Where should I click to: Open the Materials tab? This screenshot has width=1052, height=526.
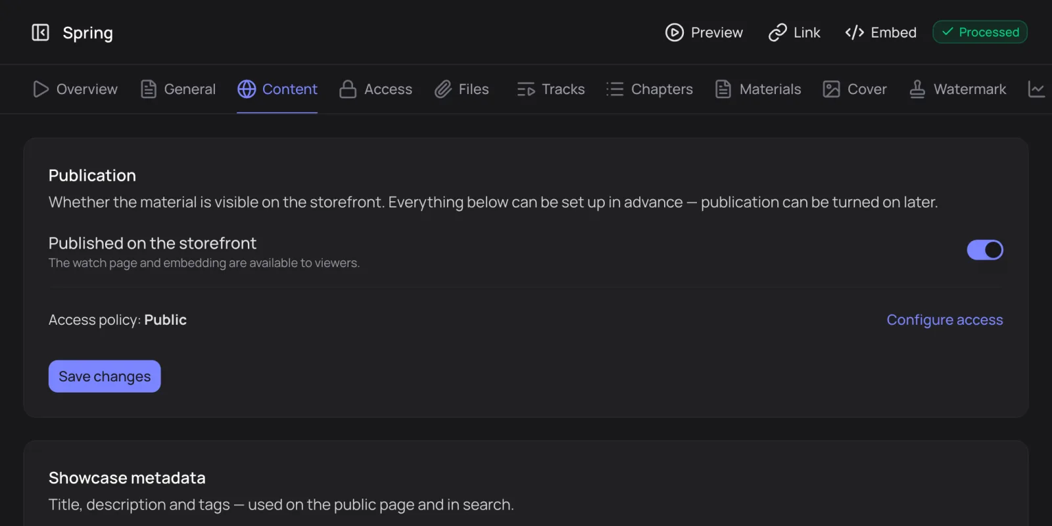758,89
